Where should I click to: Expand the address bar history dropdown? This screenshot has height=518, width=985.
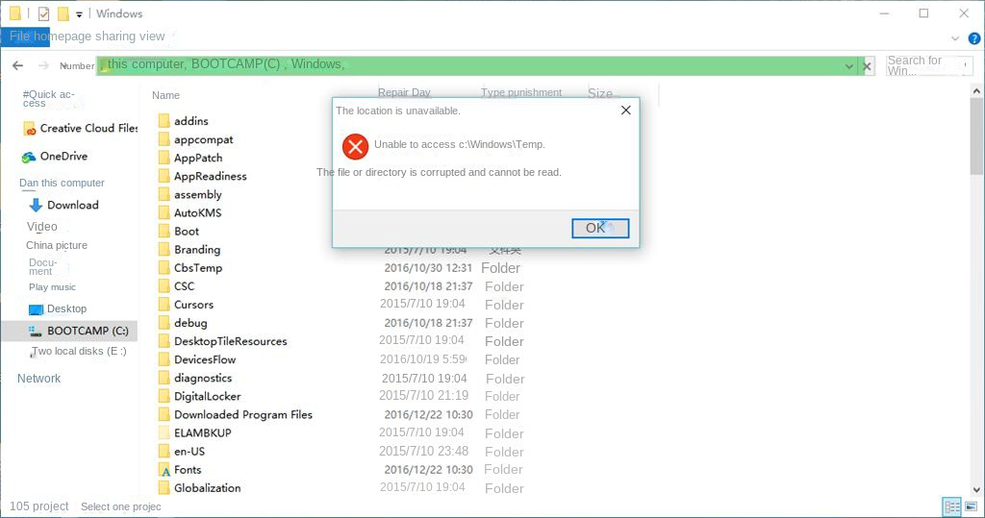[x=848, y=65]
